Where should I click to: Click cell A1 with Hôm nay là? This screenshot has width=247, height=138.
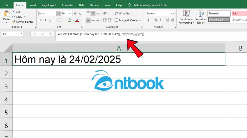(x=119, y=59)
